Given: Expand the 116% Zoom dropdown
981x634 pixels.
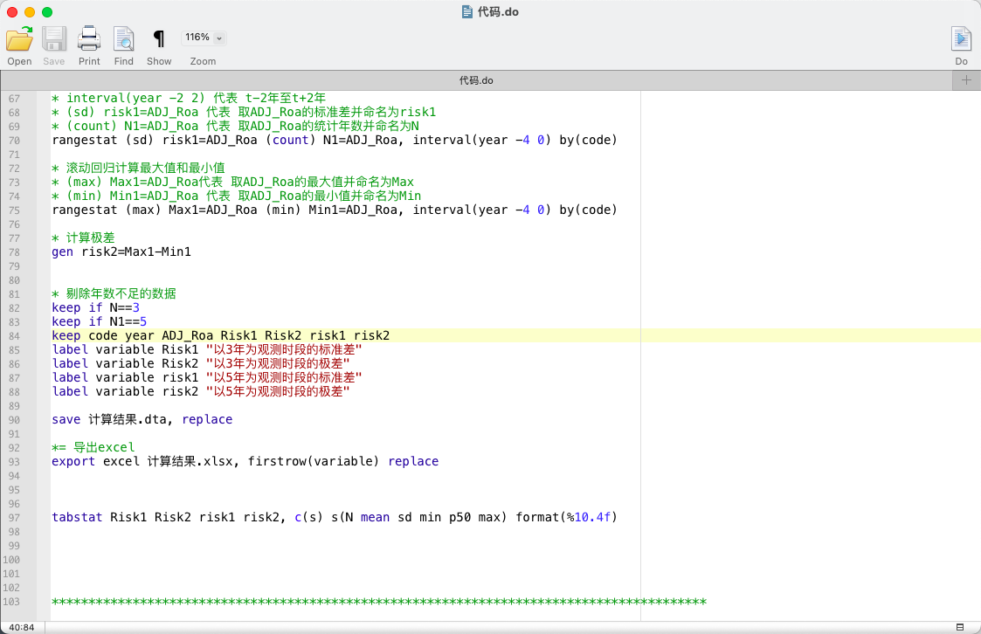Looking at the screenshot, I should [x=203, y=38].
